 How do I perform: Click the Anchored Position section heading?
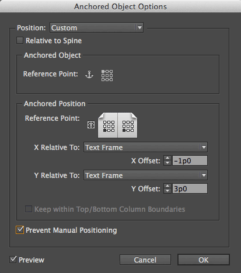coord(54,104)
